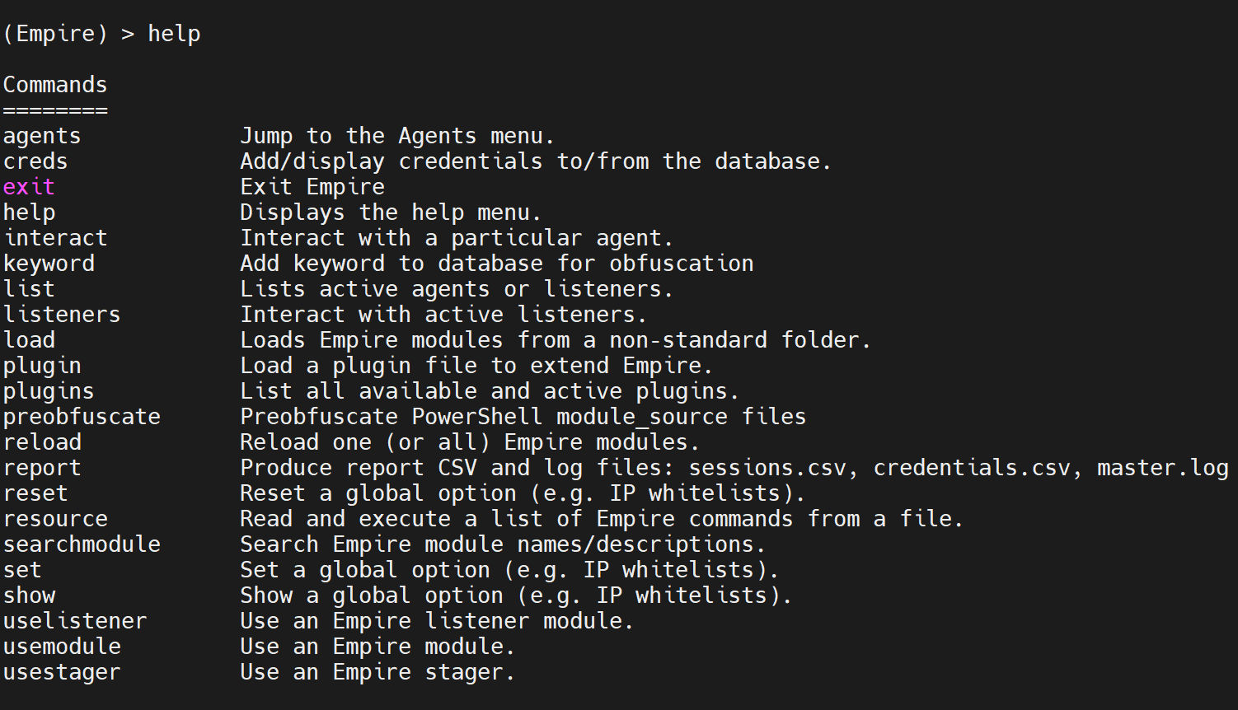This screenshot has width=1238, height=710.
Task: Click the 'keyword' command entry
Action: (x=49, y=264)
